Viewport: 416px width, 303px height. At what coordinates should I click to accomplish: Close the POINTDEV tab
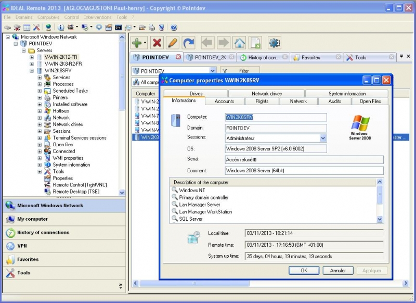coord(178,57)
